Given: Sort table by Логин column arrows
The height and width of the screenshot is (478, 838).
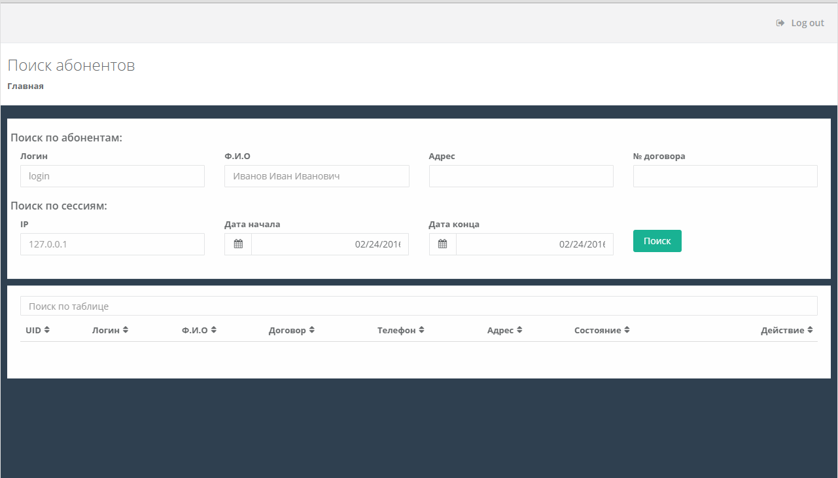Looking at the screenshot, I should tap(126, 330).
